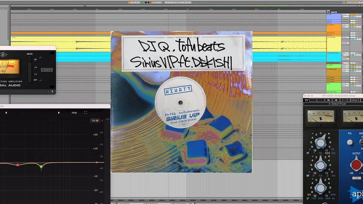Toggle the POL polarity button
This screenshot has width=363, height=204.
pyautogui.click(x=350, y=142)
